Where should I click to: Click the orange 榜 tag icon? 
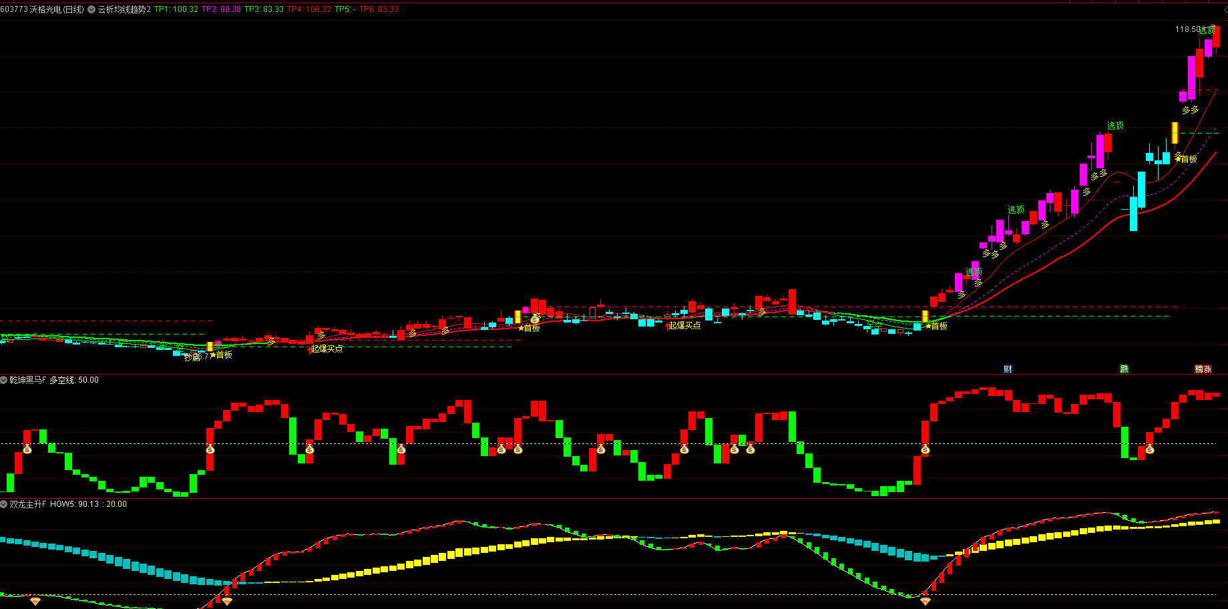pos(1199,369)
